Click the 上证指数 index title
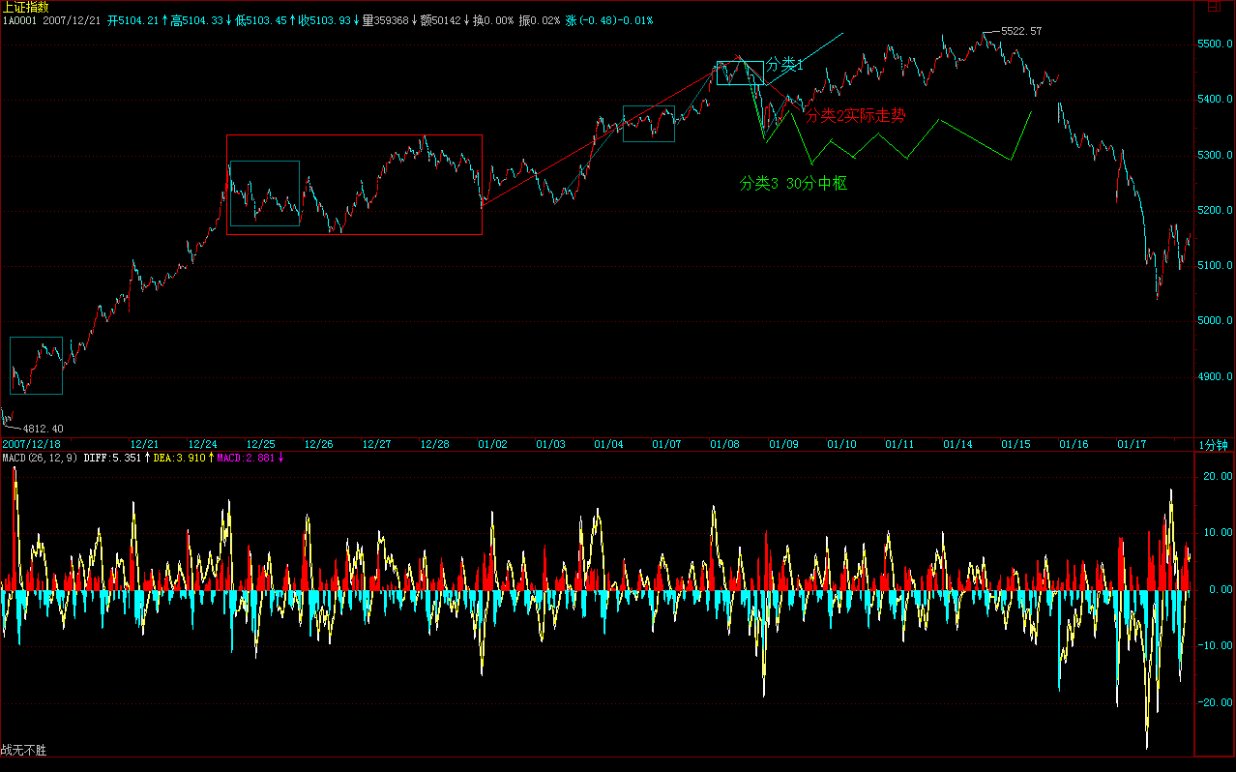Screen dimensions: 1236x772 25,7
